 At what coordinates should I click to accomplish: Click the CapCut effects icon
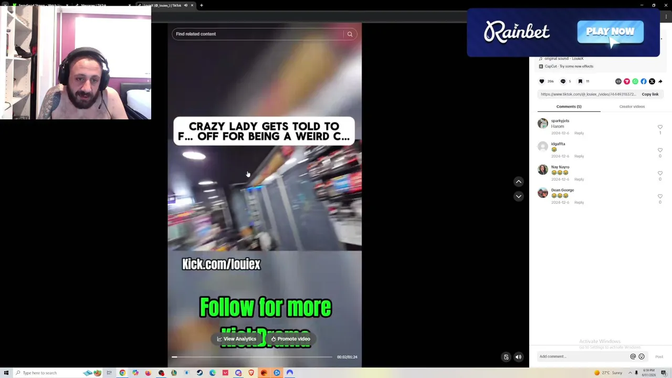coord(541,66)
